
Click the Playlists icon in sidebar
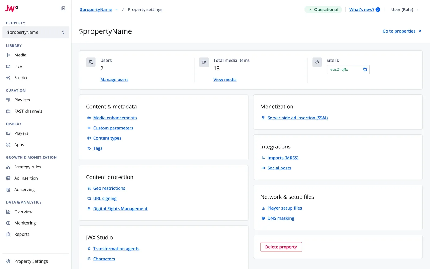point(9,100)
